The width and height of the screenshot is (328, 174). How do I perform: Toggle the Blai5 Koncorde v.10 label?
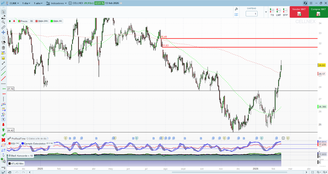click(21, 156)
